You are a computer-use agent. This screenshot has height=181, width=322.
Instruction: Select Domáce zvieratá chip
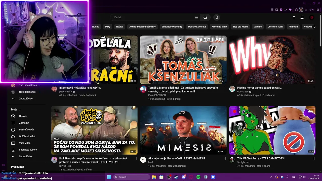197,27
